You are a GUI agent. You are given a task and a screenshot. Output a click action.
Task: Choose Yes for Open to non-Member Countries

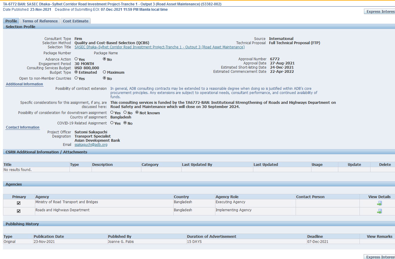tap(76, 78)
